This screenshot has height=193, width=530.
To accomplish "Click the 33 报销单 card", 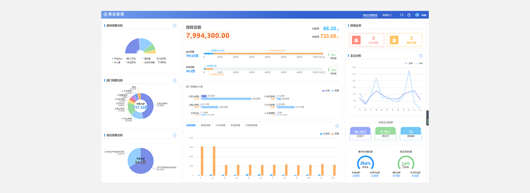I will click(411, 134).
